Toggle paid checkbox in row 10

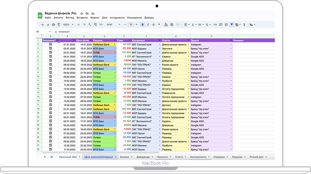tap(50, 76)
